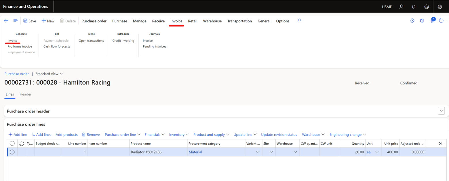Open the Unit dropdown showing ea
The width and height of the screenshot is (449, 181).
376,152
